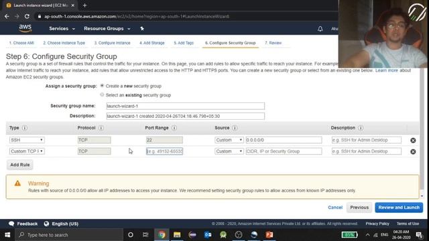The image size is (429, 241).
Task: Select step 6 Configure Security Group tab
Action: point(231,43)
